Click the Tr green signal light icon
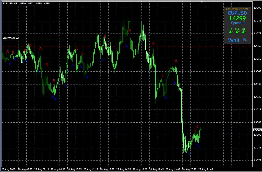 pyautogui.click(x=231, y=31)
